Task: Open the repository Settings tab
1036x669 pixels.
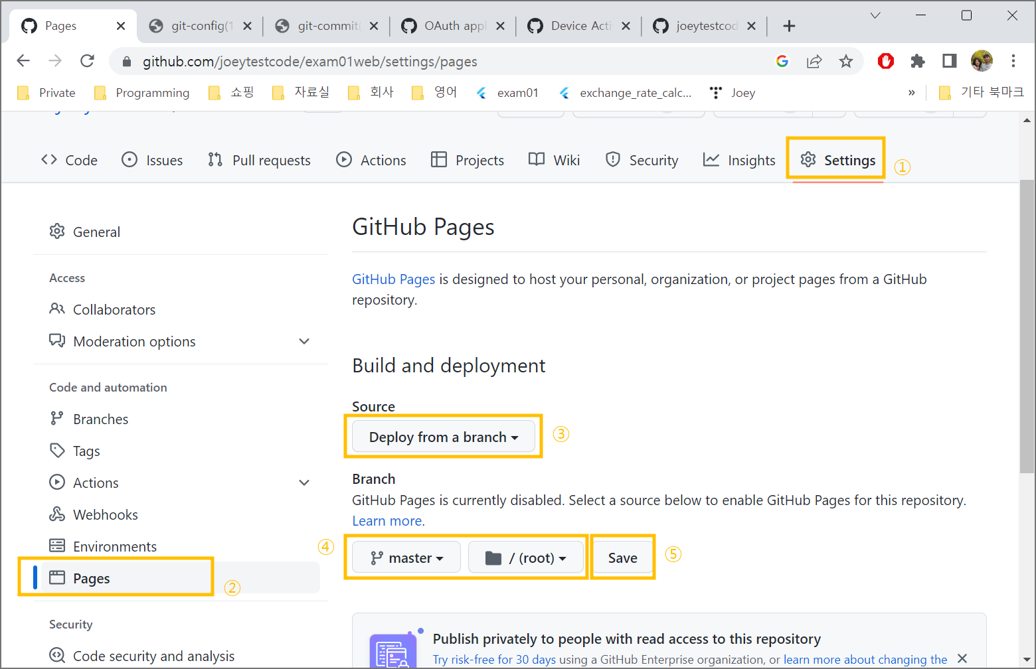Action: pos(837,160)
